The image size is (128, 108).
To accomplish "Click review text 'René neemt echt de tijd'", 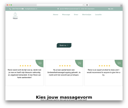I will (x=24, y=74).
